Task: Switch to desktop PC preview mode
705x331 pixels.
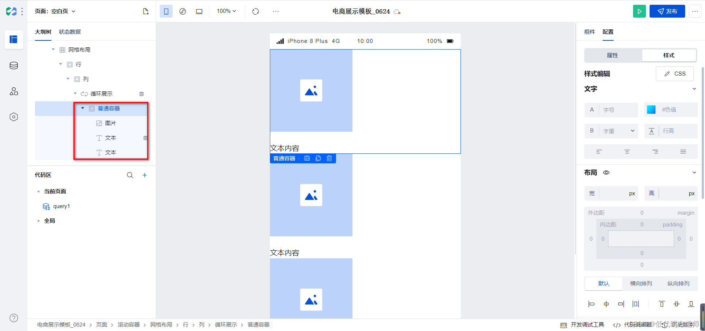Action: [199, 11]
